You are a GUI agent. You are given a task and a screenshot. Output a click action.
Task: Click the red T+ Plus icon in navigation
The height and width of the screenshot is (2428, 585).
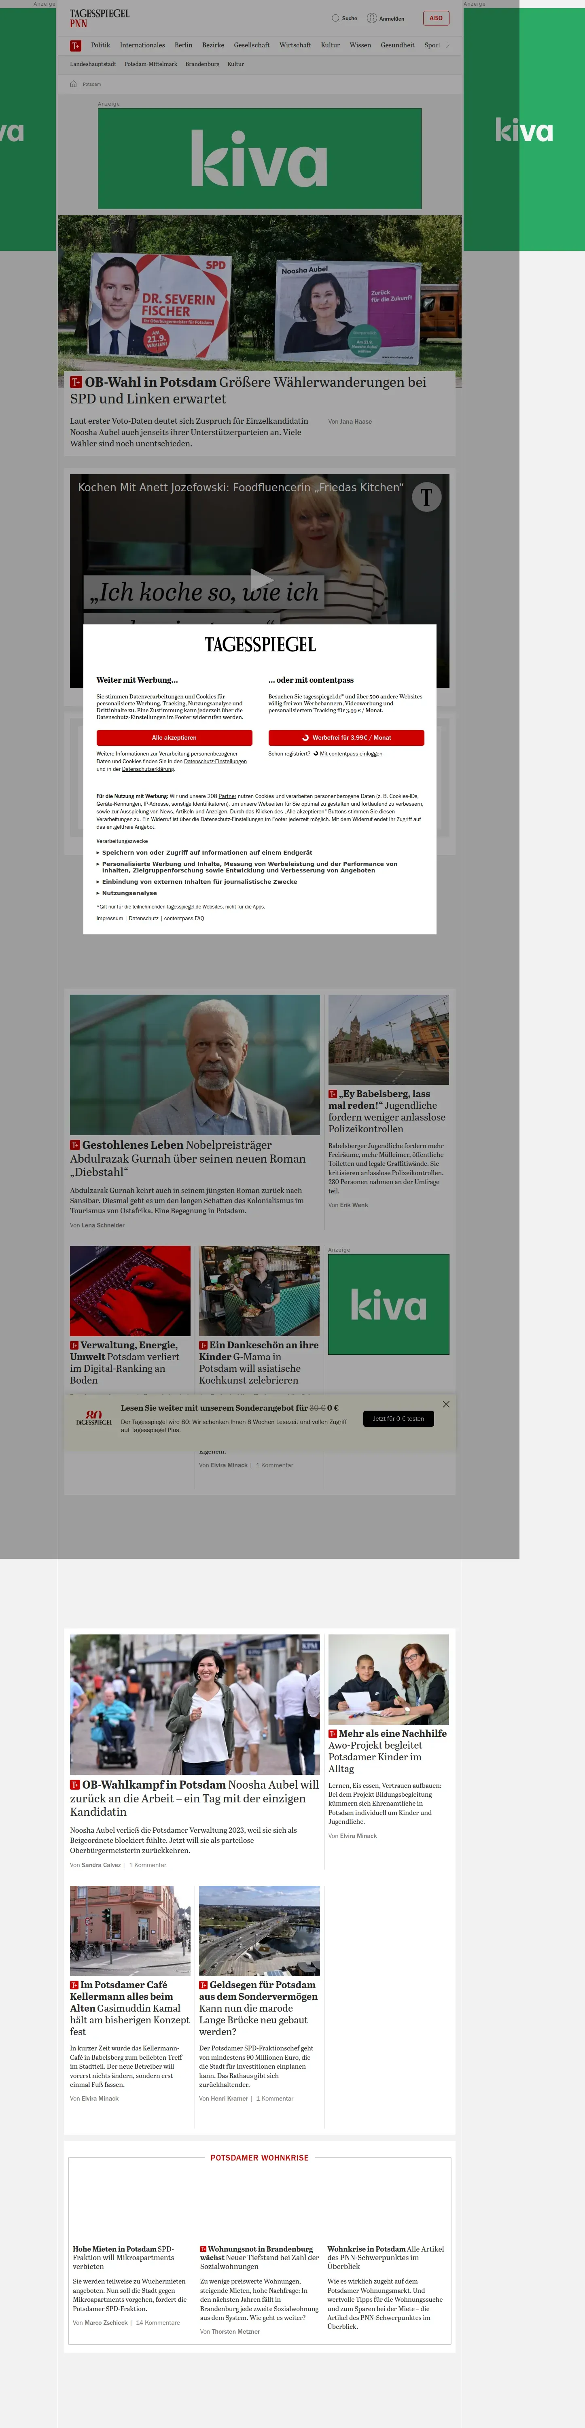tap(75, 45)
